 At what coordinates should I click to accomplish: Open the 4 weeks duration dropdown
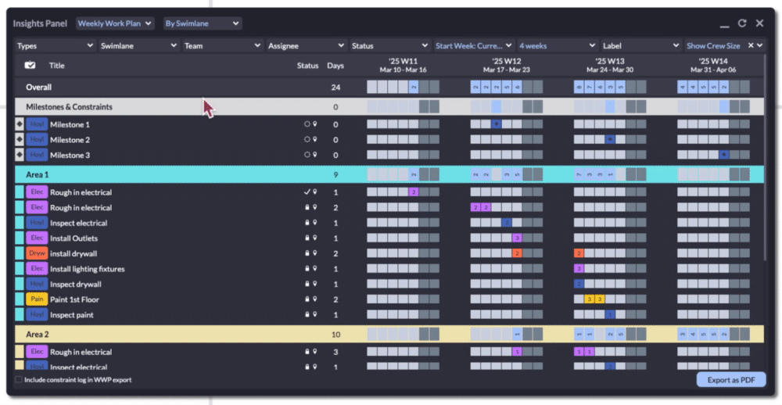pos(558,45)
